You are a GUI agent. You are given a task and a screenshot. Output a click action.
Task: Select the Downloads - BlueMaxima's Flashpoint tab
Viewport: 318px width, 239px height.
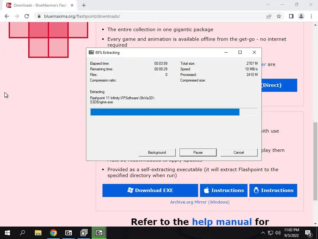click(x=40, y=5)
